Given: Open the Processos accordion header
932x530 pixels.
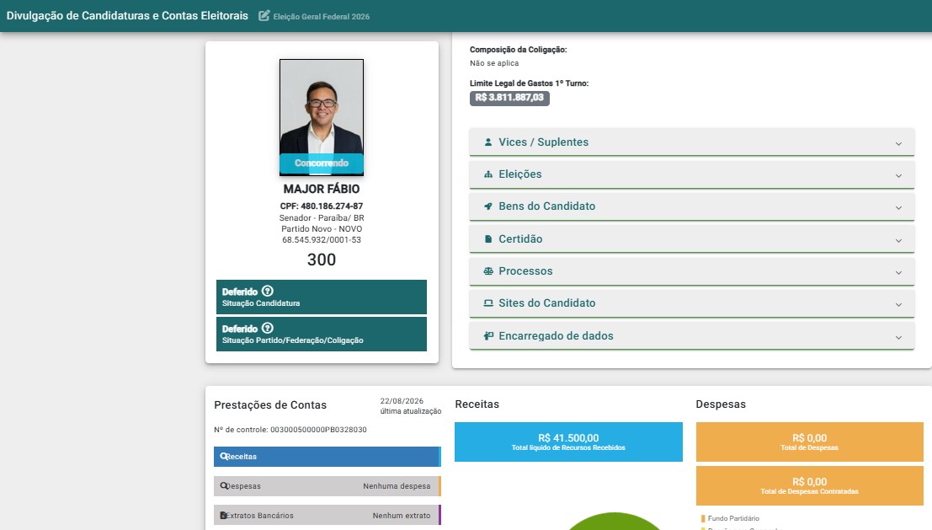Looking at the screenshot, I should point(692,271).
